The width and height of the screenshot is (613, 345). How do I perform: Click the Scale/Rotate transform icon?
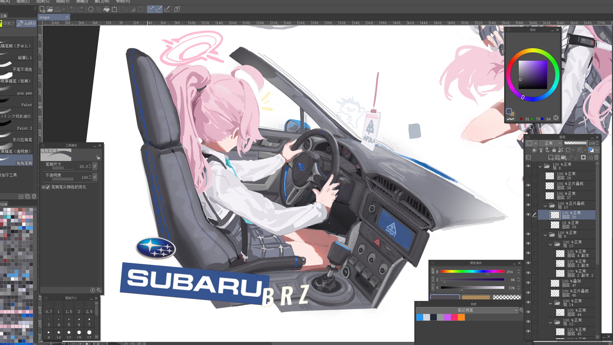click(114, 9)
